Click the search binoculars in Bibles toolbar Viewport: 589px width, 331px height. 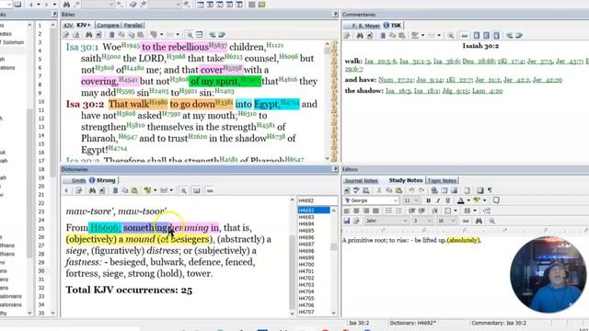(x=89, y=35)
